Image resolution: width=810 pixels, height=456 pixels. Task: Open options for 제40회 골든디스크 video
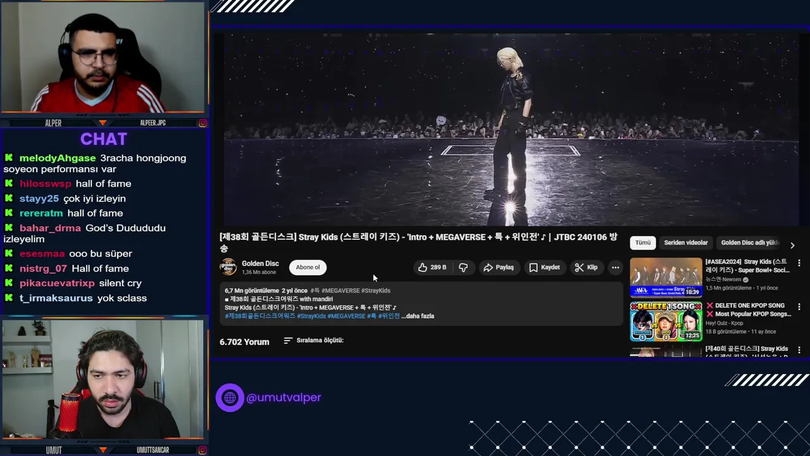point(799,350)
